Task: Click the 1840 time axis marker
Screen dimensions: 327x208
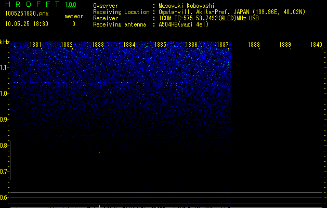Action: 316,45
